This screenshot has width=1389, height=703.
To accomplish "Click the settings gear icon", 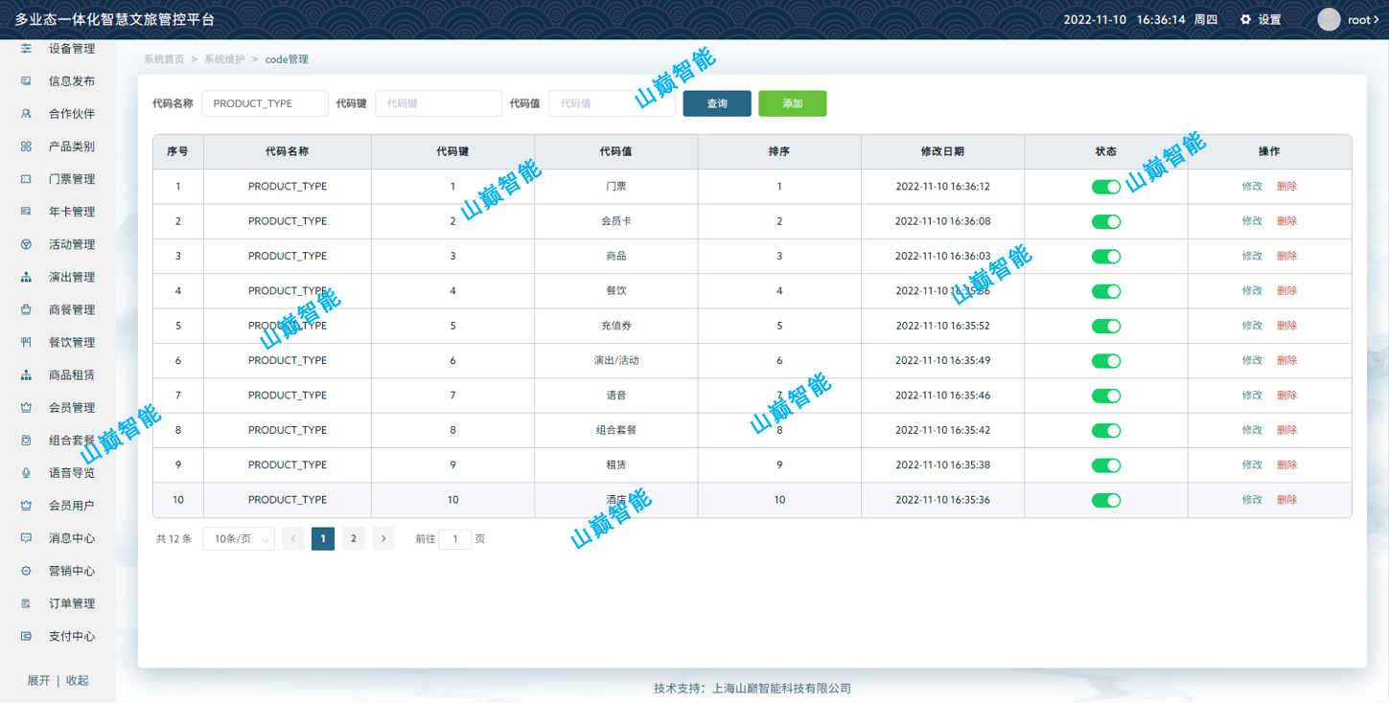I will tap(1246, 19).
